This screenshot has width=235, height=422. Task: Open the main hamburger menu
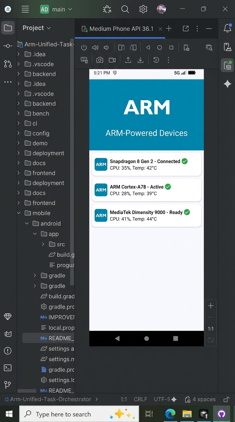(x=25, y=9)
